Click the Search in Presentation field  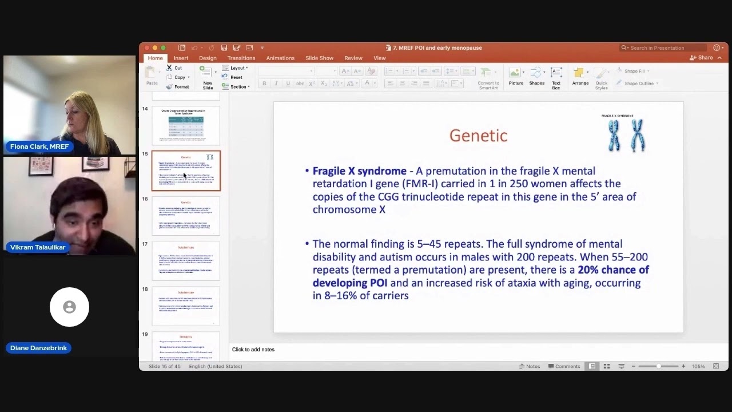pos(664,47)
